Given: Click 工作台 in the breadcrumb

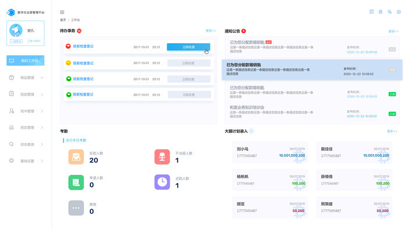Looking at the screenshot, I should coord(75,20).
